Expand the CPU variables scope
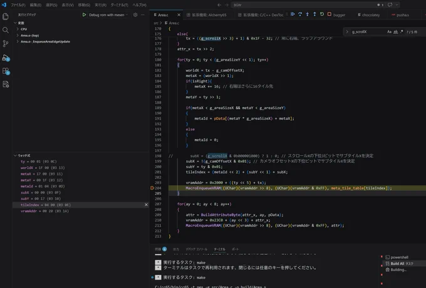This screenshot has height=288, width=426. (18, 29)
